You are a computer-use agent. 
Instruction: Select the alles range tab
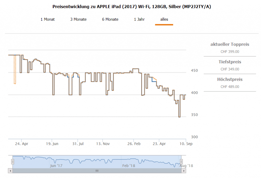click(x=164, y=19)
